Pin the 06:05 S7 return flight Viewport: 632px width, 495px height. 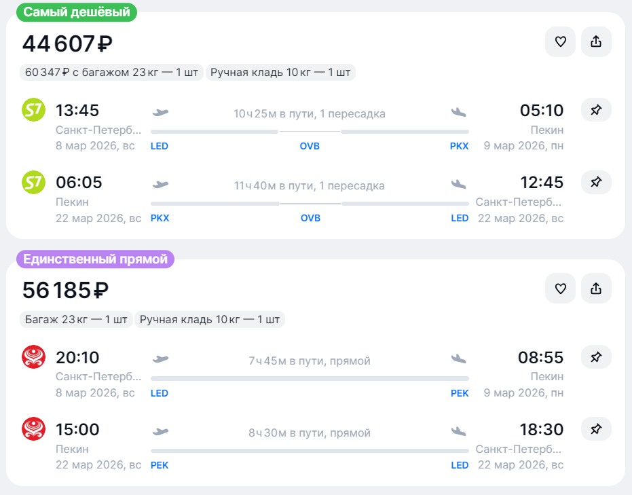click(596, 182)
